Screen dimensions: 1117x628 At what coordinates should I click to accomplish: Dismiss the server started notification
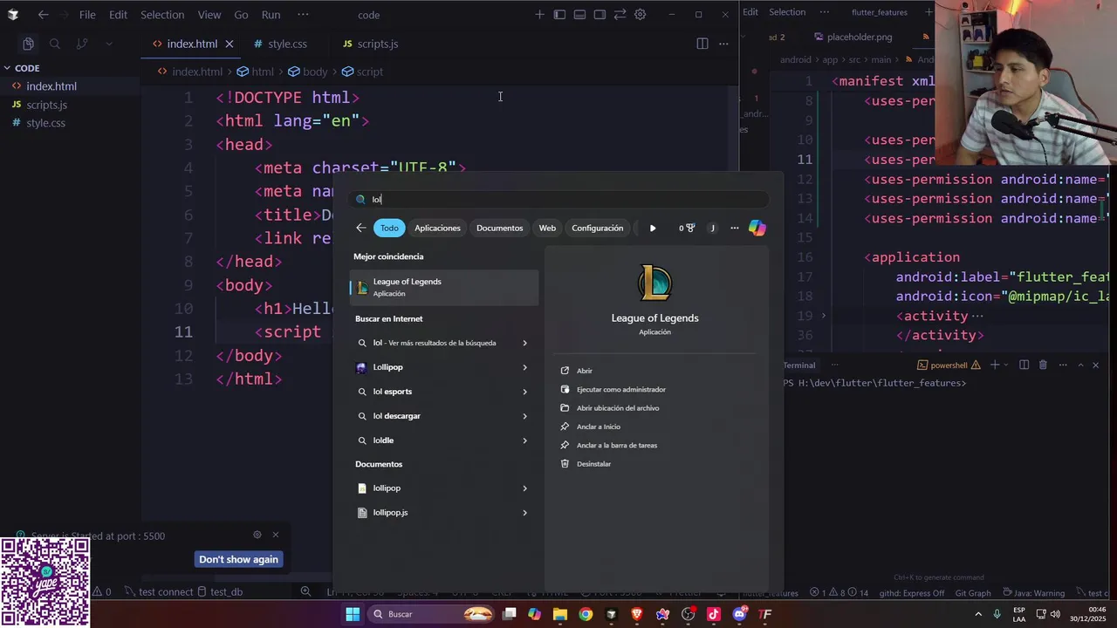(276, 535)
